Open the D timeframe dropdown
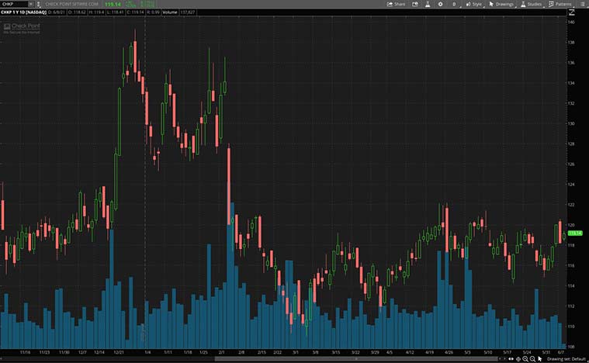This screenshot has width=589, height=363. point(455,4)
